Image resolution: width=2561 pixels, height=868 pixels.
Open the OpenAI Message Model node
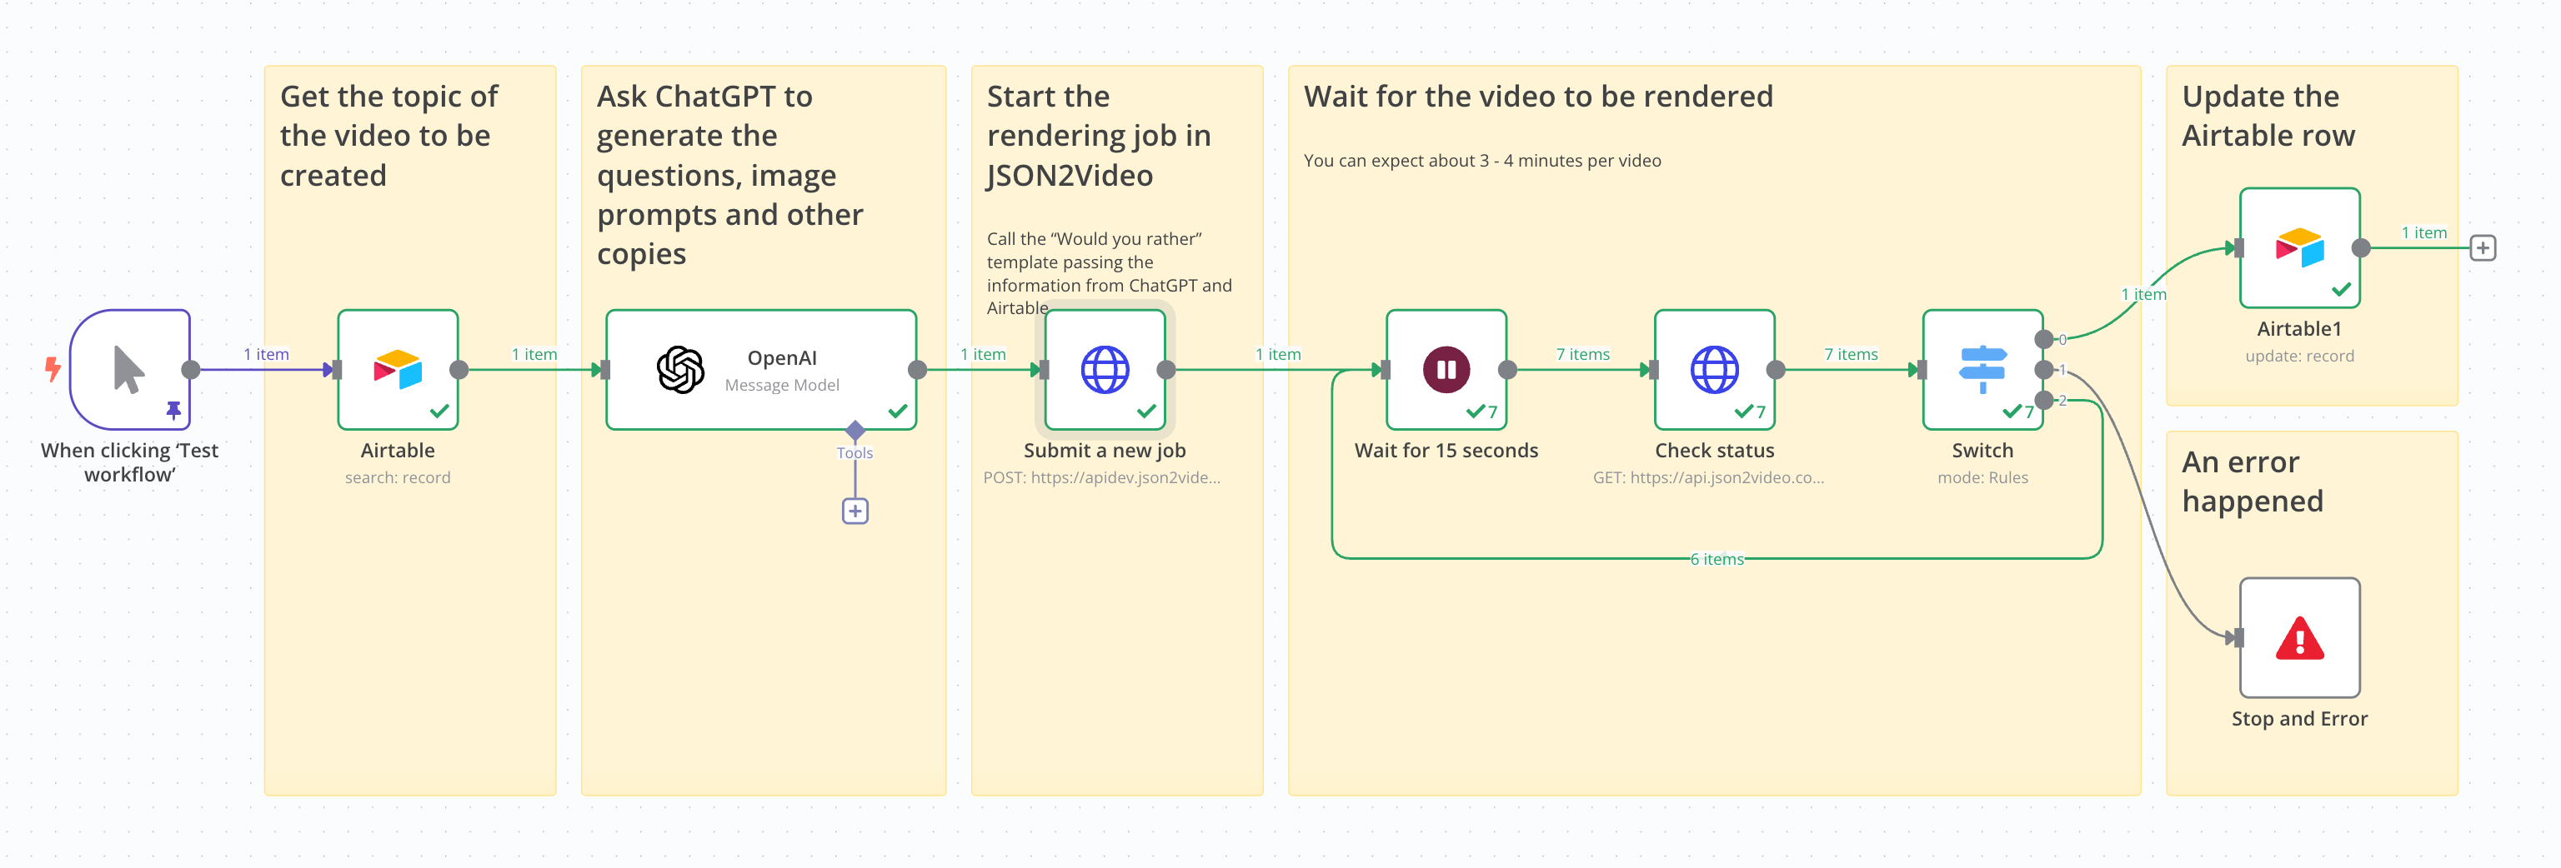(761, 370)
